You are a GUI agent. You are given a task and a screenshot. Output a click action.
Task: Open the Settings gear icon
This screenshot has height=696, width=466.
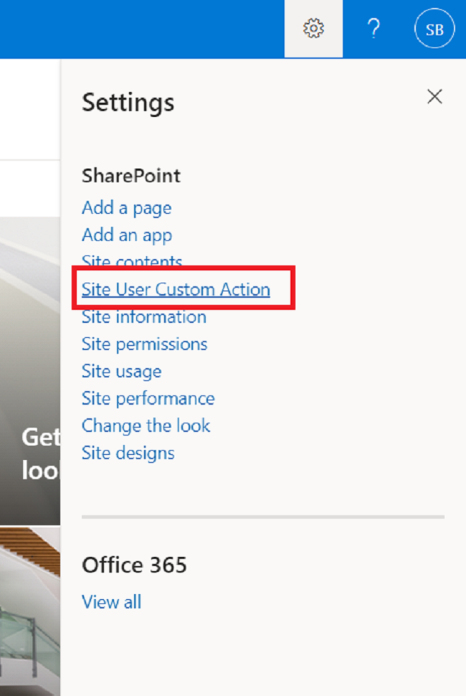pyautogui.click(x=313, y=29)
